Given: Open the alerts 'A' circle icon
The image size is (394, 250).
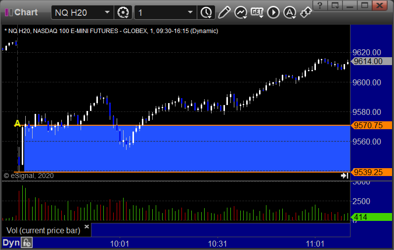Looking at the screenshot, I should [290, 12].
